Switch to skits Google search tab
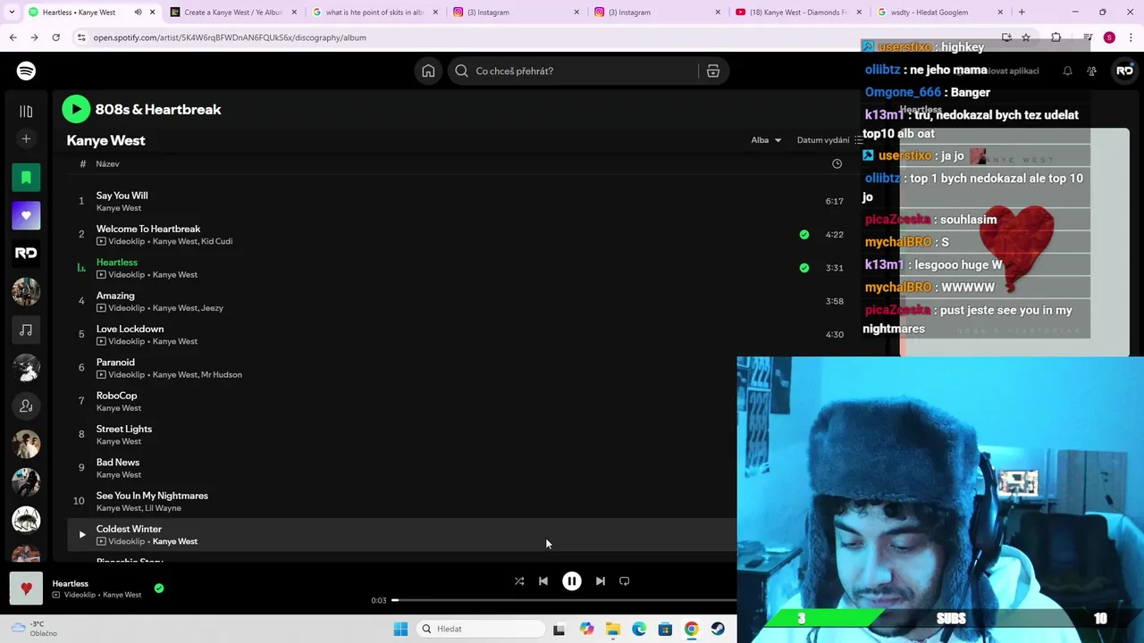 tap(375, 13)
